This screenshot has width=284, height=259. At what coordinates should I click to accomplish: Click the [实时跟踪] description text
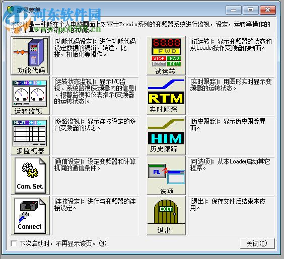[x=231, y=85]
